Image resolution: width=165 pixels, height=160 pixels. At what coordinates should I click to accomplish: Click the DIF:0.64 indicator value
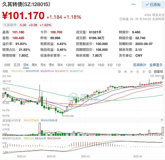pyautogui.click(x=29, y=138)
